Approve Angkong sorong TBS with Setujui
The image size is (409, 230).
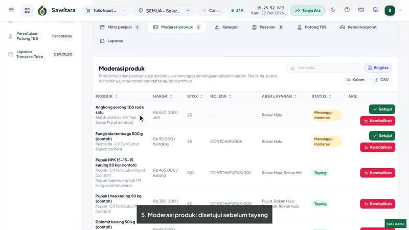pyautogui.click(x=382, y=109)
